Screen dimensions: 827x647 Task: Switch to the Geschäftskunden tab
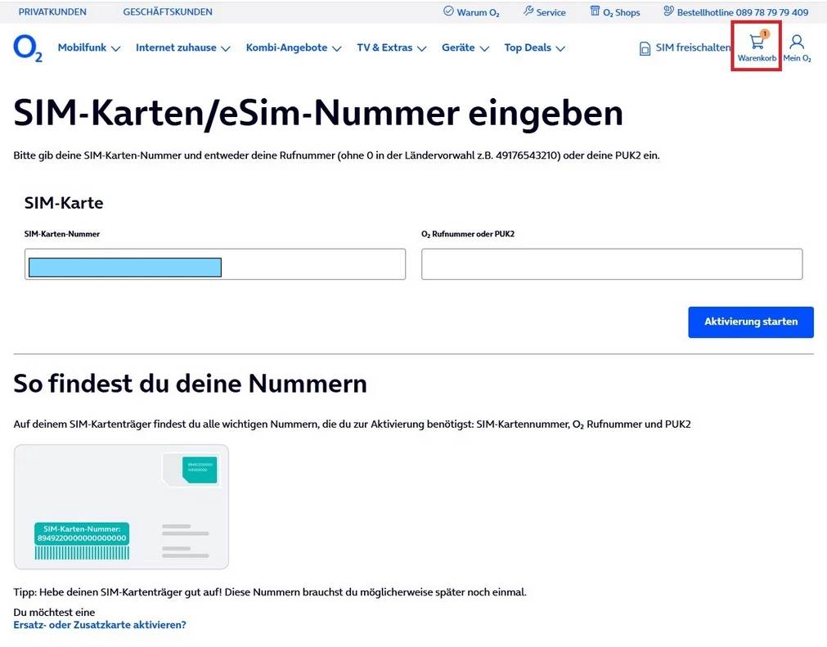(168, 11)
